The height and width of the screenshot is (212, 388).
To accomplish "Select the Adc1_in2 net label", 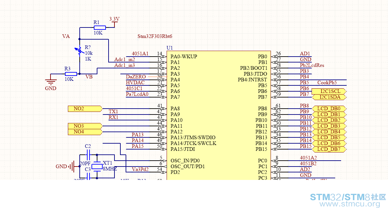I will click(124, 60).
